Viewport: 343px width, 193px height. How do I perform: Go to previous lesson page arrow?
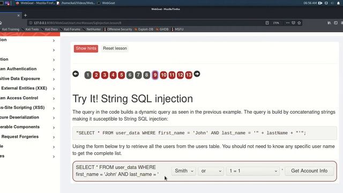pyautogui.click(x=76, y=74)
